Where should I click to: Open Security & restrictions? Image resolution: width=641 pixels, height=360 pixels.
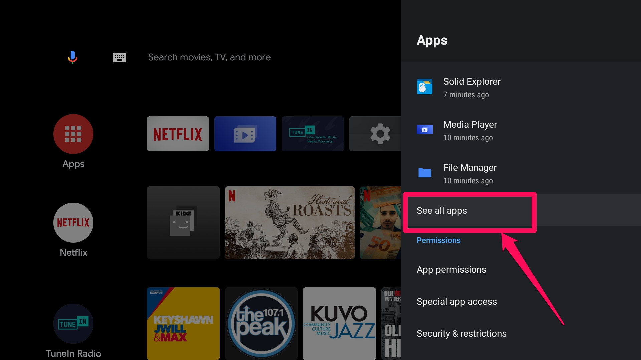tap(521, 333)
